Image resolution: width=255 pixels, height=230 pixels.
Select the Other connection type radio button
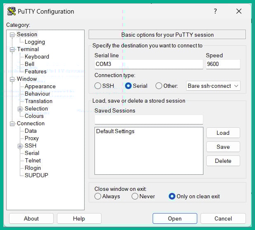click(x=159, y=86)
